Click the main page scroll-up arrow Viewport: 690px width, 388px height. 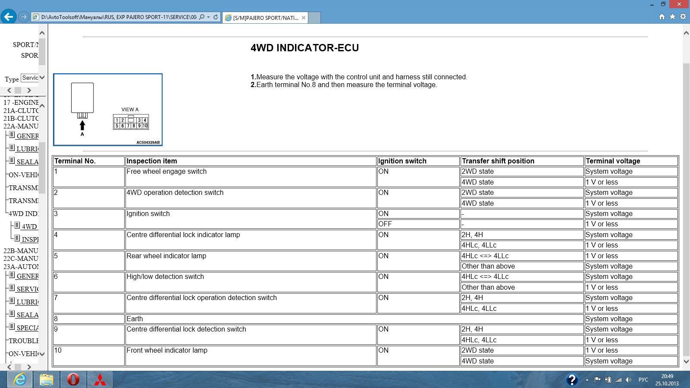coord(686,33)
